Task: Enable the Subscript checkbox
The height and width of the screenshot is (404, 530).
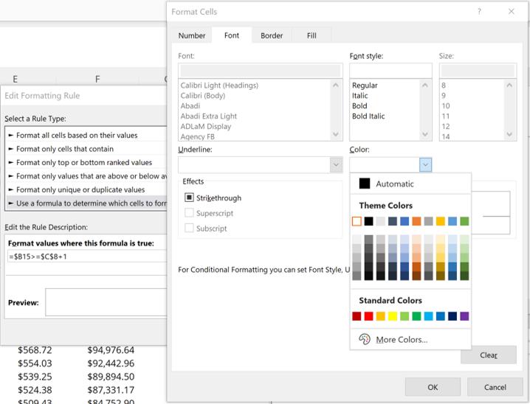Action: (x=189, y=228)
